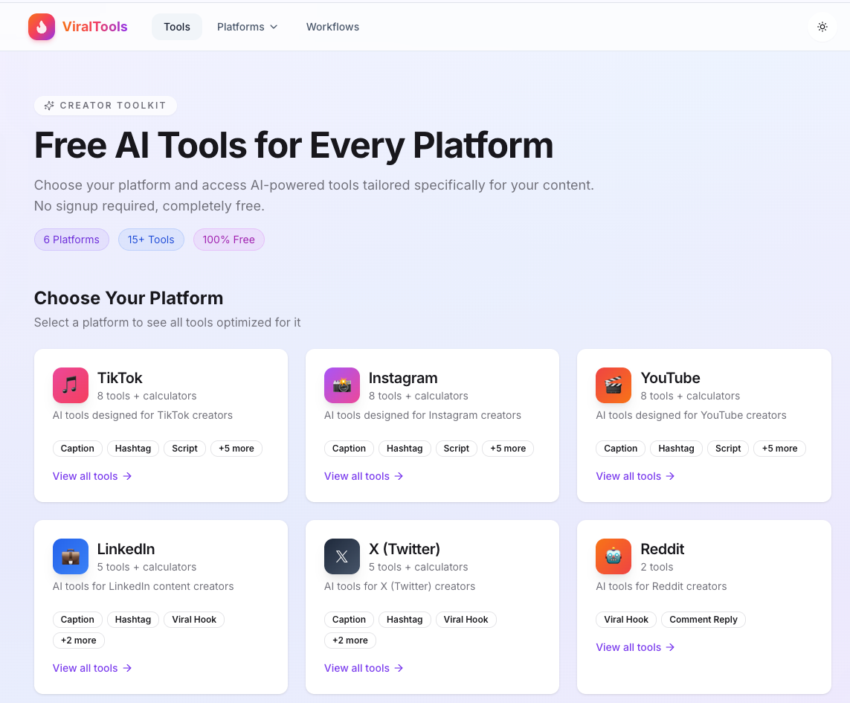Click the Comment Reply tag on Reddit
The height and width of the screenshot is (703, 850).
703,620
